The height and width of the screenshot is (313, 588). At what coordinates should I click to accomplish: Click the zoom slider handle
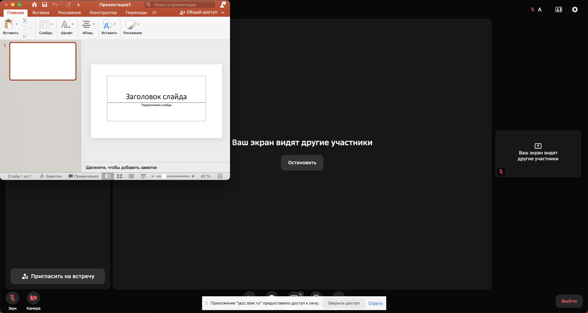(164, 176)
